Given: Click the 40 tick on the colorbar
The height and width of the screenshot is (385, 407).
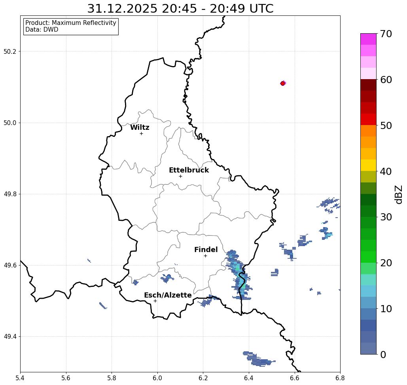Looking at the screenshot, I should [x=386, y=171].
